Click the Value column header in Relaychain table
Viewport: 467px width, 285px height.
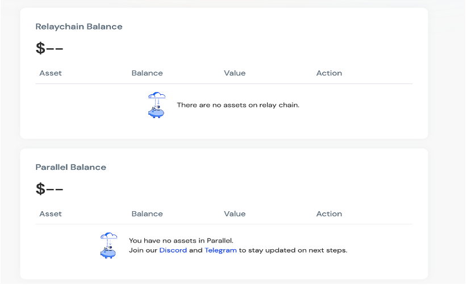(x=235, y=73)
